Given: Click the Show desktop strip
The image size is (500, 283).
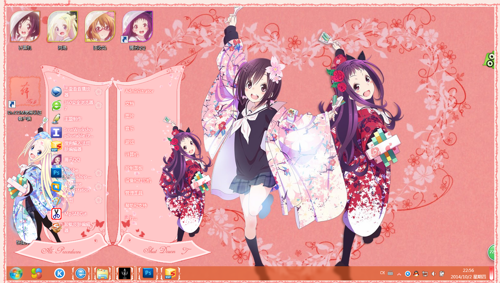Looking at the screenshot, I should (491, 273).
